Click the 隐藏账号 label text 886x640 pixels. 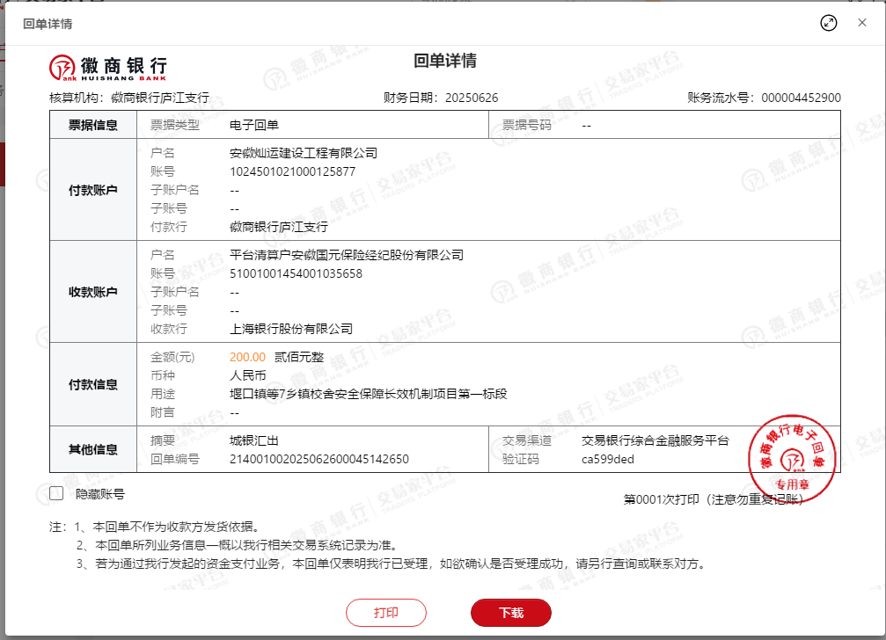pyautogui.click(x=99, y=494)
